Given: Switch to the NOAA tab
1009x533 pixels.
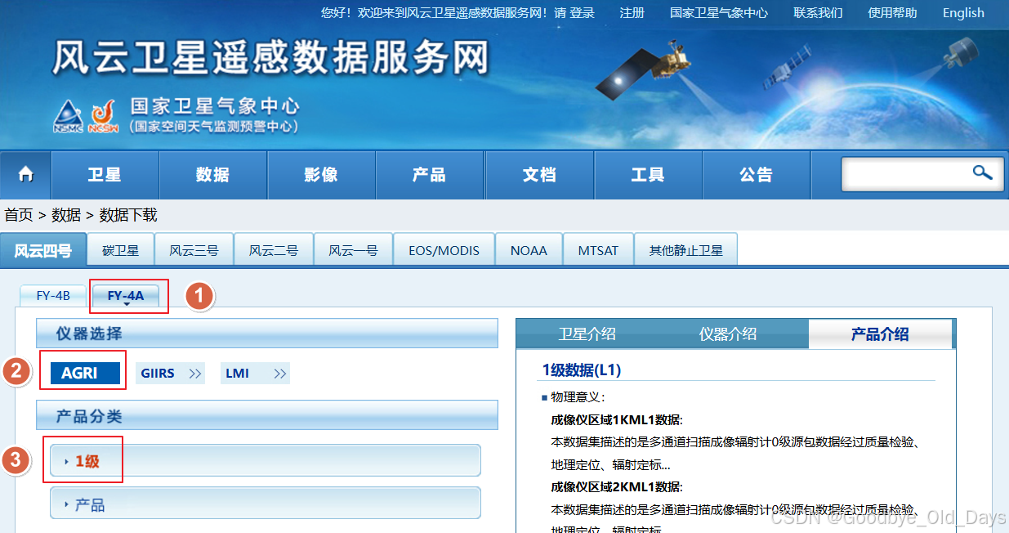Looking at the screenshot, I should [529, 250].
